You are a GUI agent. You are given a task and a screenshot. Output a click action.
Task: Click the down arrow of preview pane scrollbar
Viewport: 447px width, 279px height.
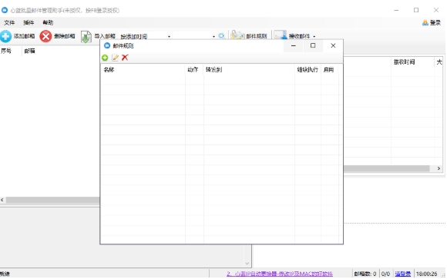coord(247,264)
